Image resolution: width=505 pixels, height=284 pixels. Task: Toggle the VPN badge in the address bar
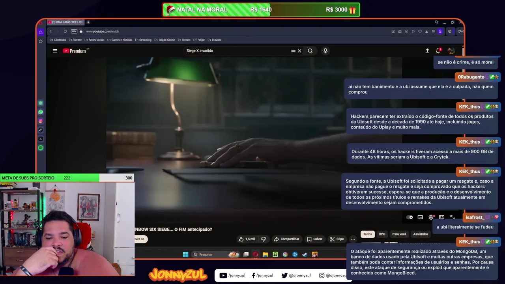(x=74, y=31)
